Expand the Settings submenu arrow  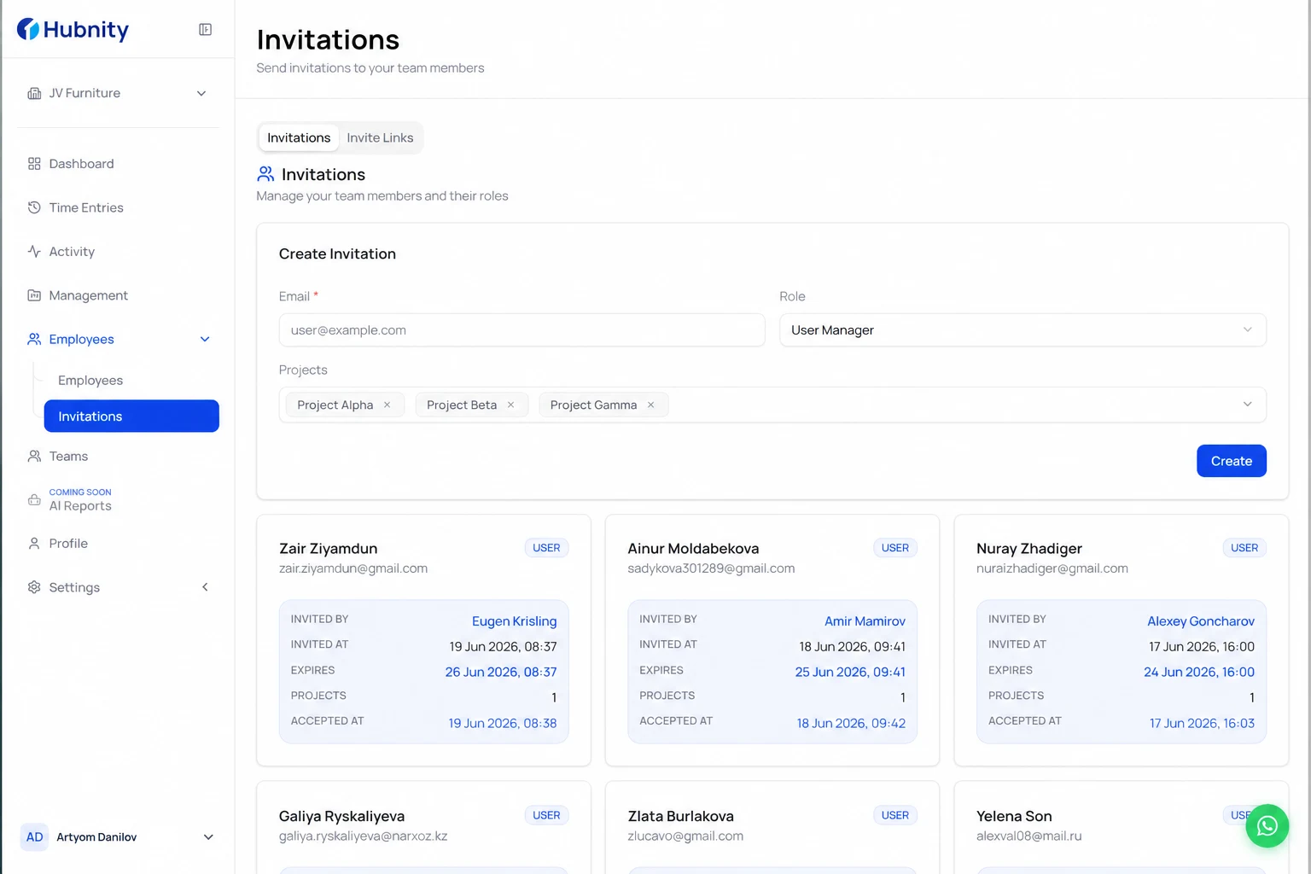[x=205, y=587]
